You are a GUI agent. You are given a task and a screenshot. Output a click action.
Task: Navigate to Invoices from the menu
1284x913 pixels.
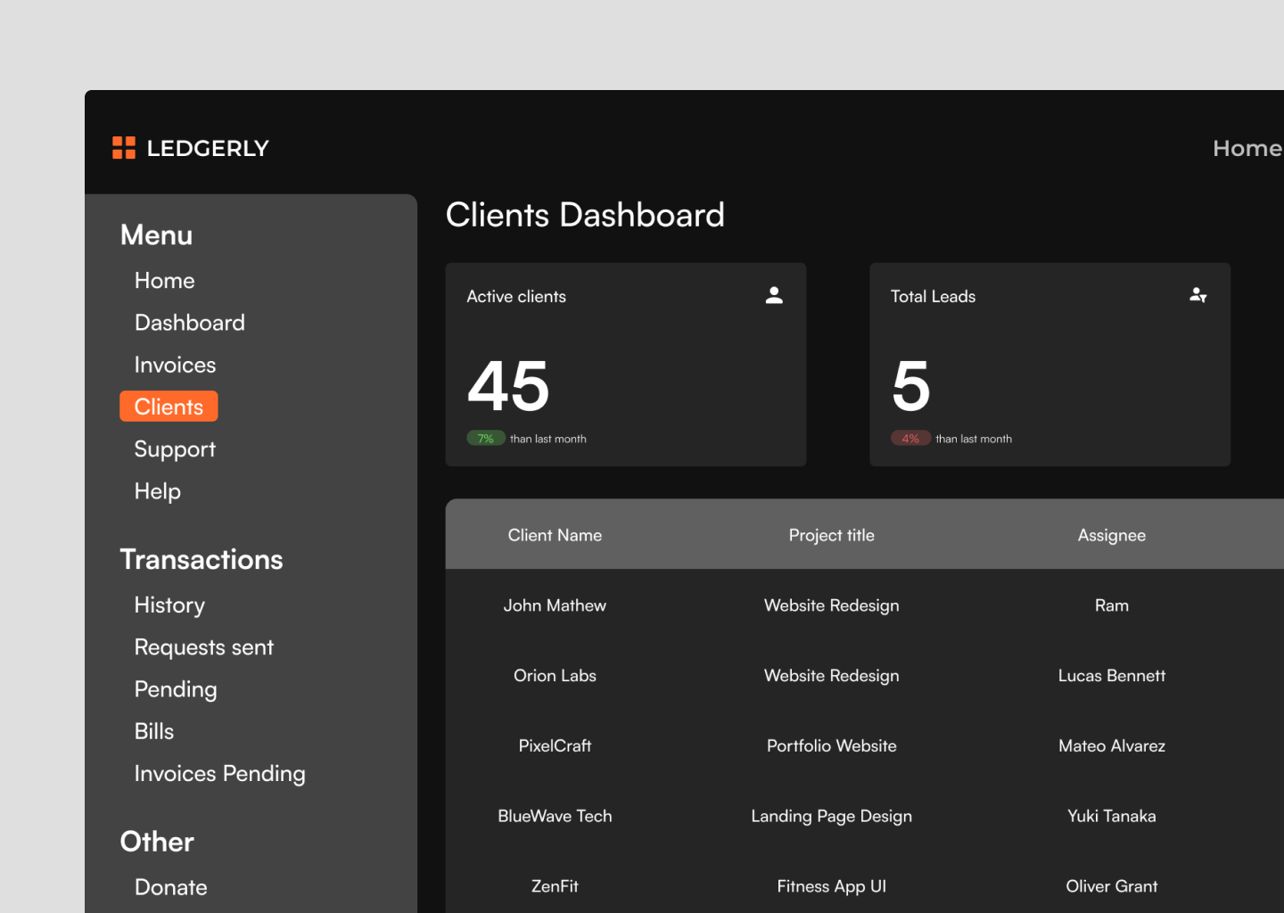point(175,364)
